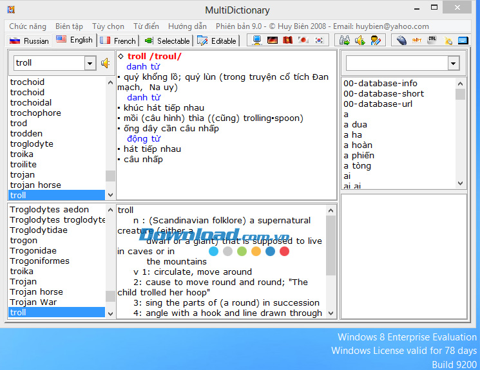Image resolution: width=480 pixels, height=370 pixels.
Task: Click into the troll search input field
Action: coord(50,63)
